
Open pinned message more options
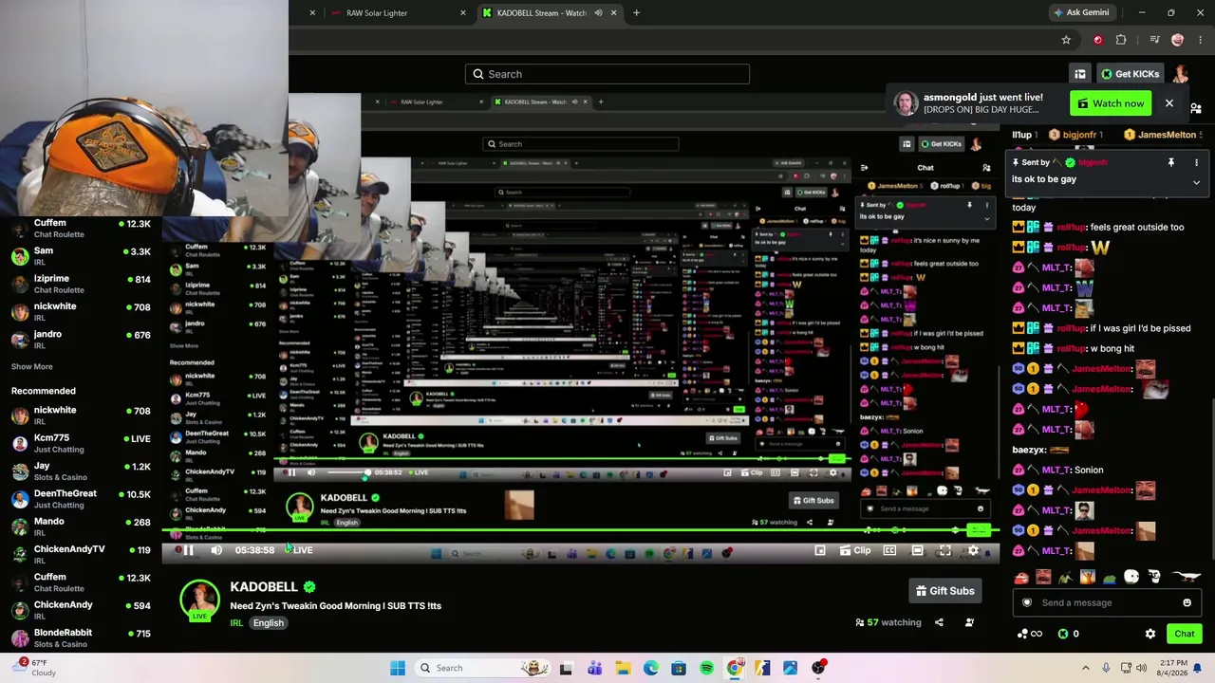[1196, 162]
